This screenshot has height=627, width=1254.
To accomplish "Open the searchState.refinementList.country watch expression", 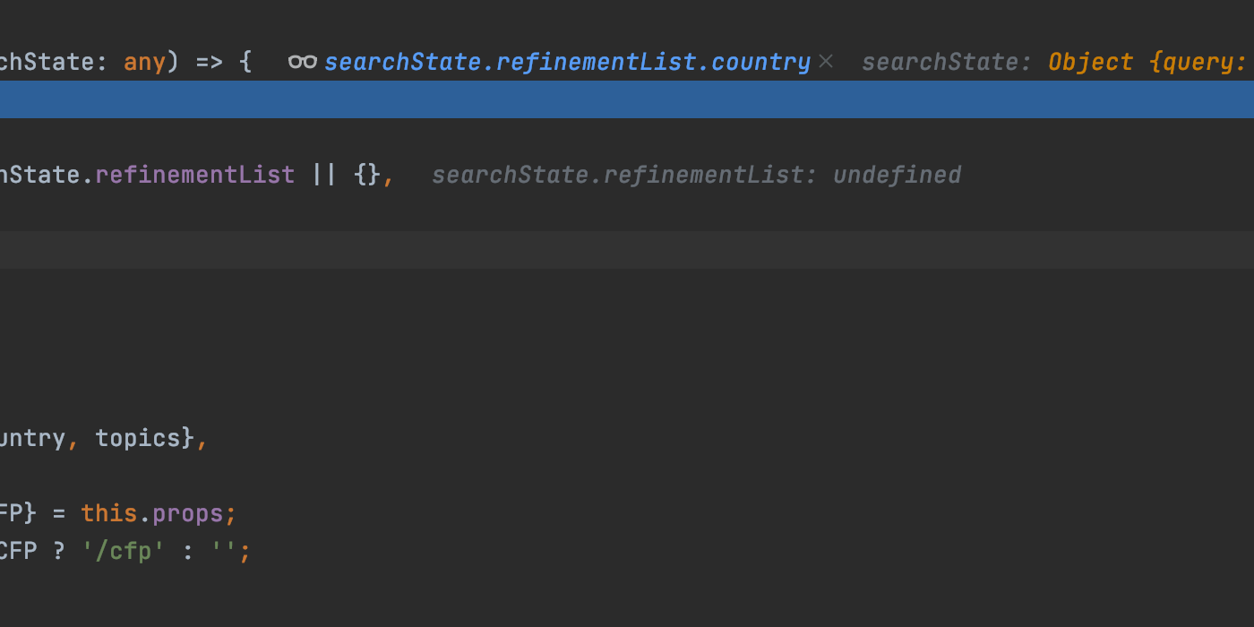I will [x=567, y=62].
